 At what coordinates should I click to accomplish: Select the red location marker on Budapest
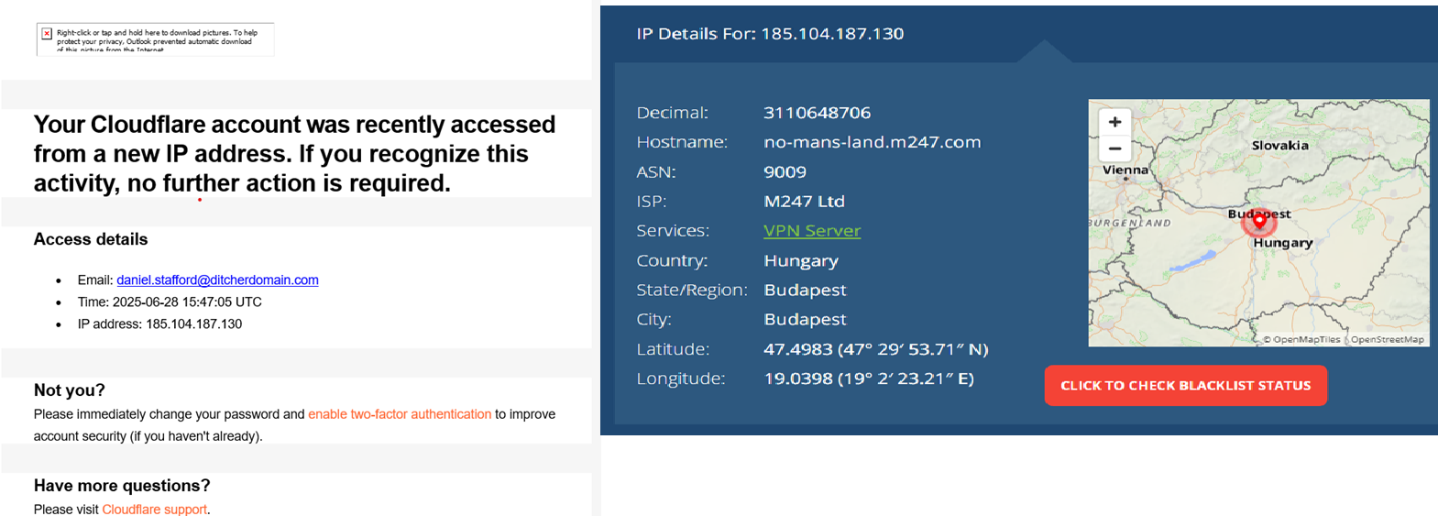click(x=1259, y=220)
